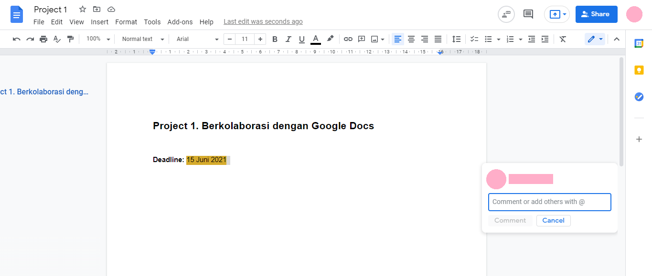The image size is (652, 276).
Task: Open the 100% zoom dropdown
Action: pyautogui.click(x=98, y=39)
